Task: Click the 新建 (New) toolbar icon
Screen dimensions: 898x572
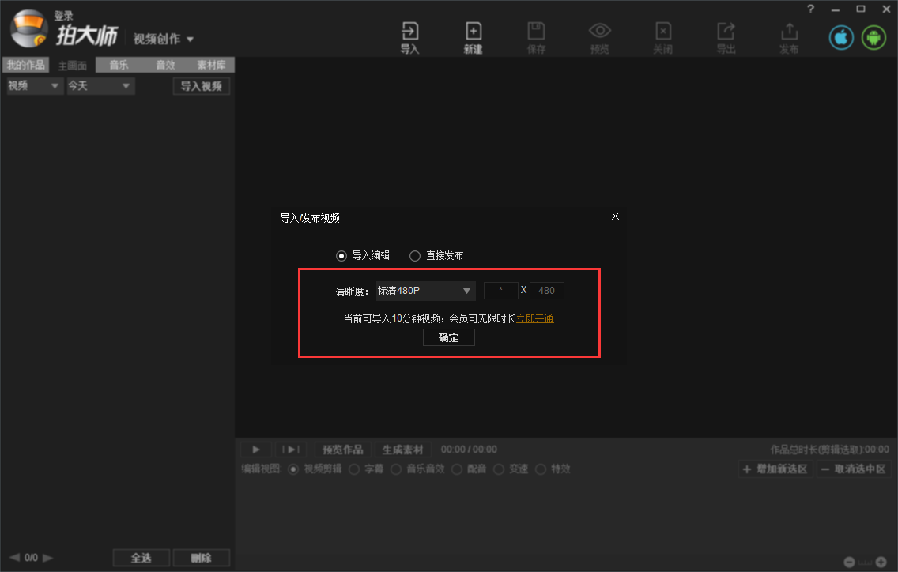Action: pos(474,36)
